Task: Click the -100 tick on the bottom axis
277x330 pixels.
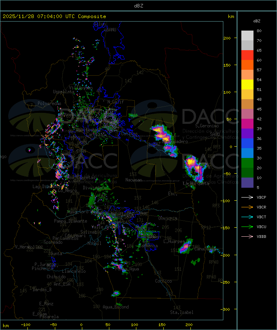Action: tap(25, 325)
